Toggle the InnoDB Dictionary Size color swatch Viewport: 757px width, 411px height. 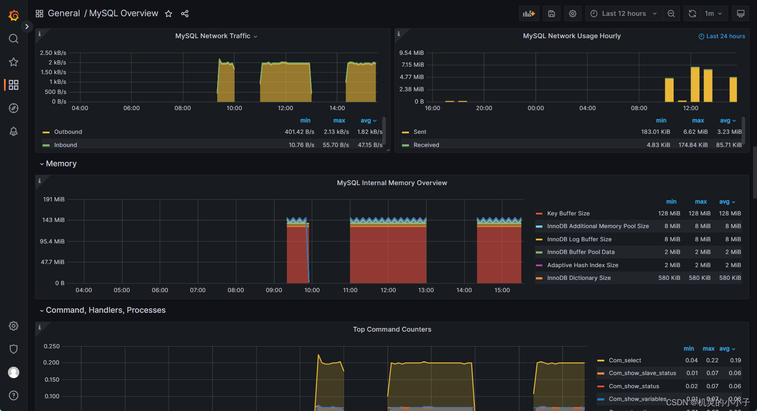(539, 278)
